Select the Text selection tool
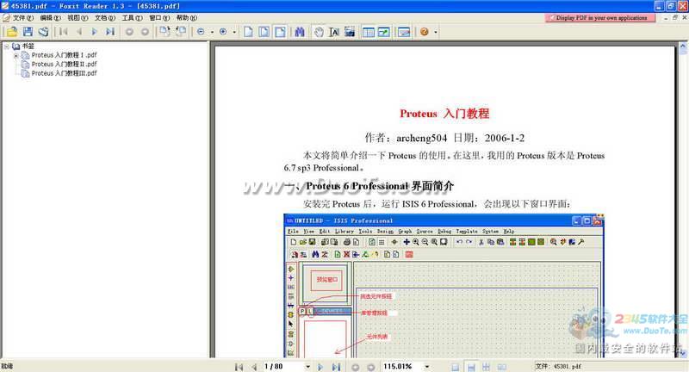Viewport: 689px width, 372px height. [x=334, y=32]
